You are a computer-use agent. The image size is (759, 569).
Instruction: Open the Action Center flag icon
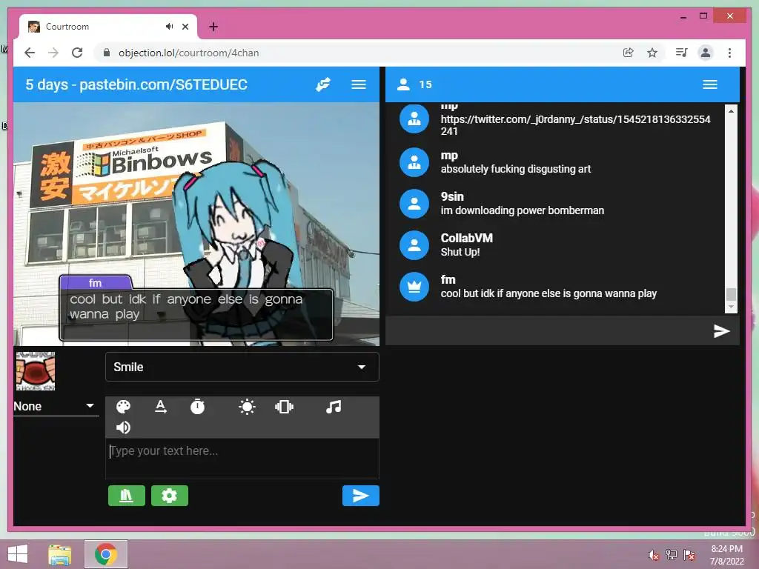point(689,555)
